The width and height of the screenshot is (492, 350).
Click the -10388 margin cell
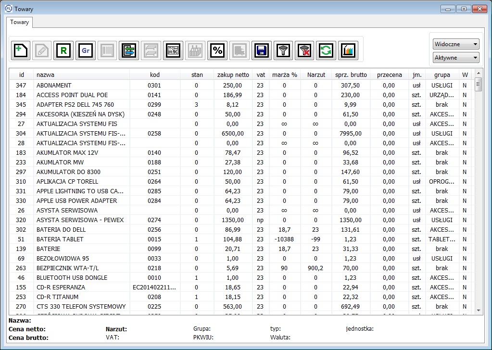click(284, 239)
